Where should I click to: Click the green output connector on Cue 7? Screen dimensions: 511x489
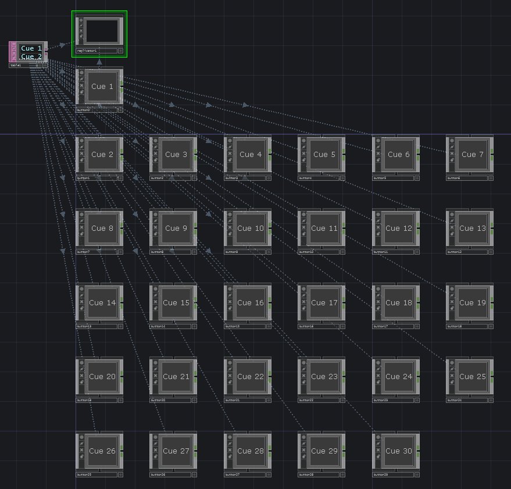pyautogui.click(x=492, y=152)
